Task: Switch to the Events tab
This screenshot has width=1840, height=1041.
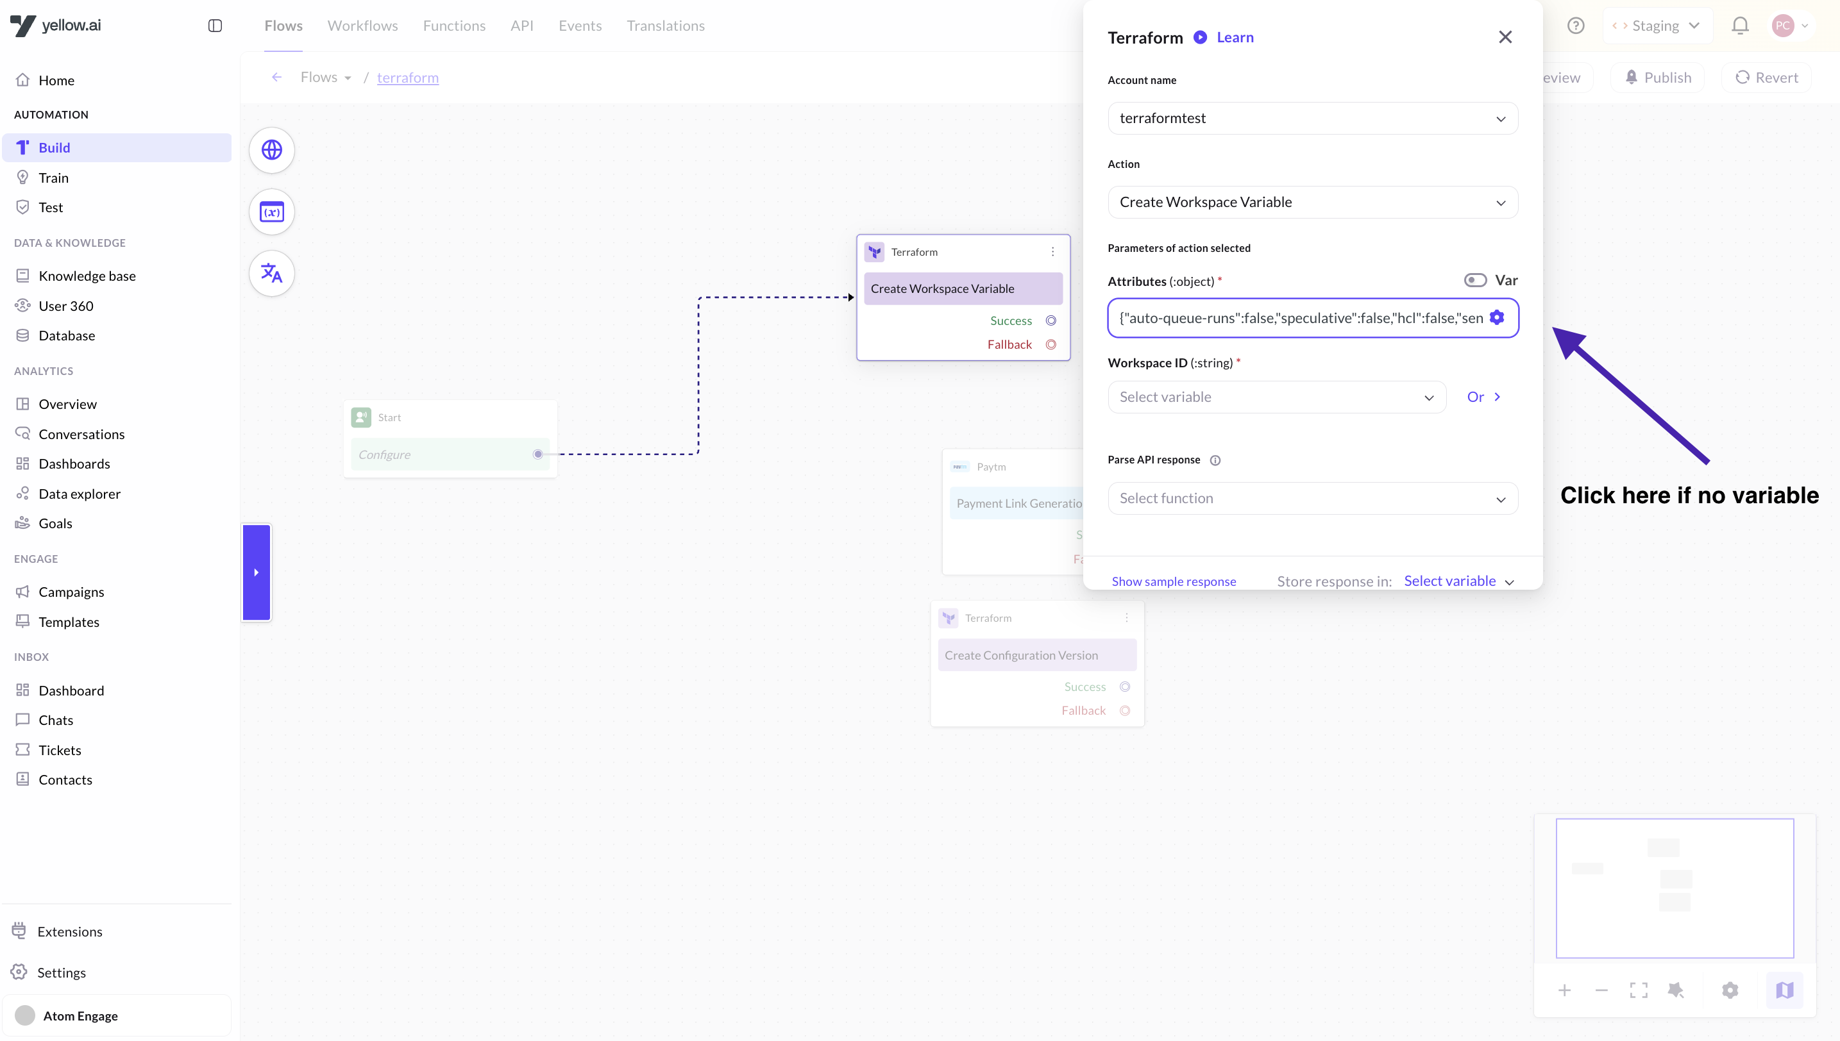Action: click(x=580, y=26)
